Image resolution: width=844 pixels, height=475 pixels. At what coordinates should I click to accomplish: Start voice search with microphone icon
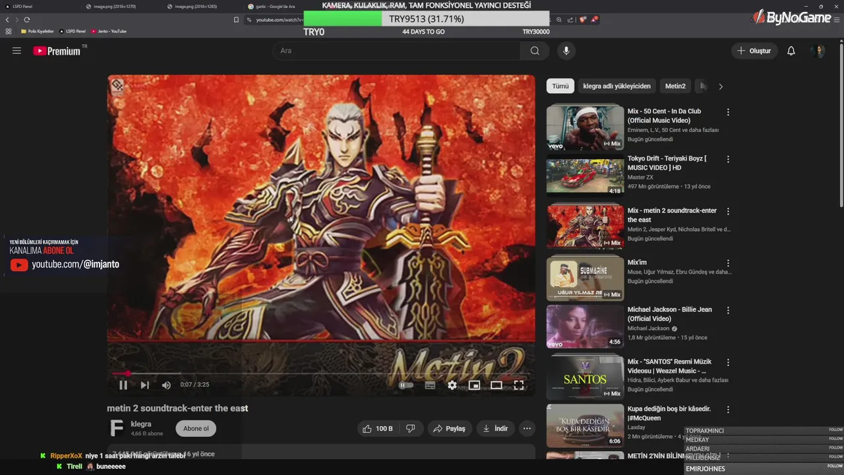(x=566, y=51)
